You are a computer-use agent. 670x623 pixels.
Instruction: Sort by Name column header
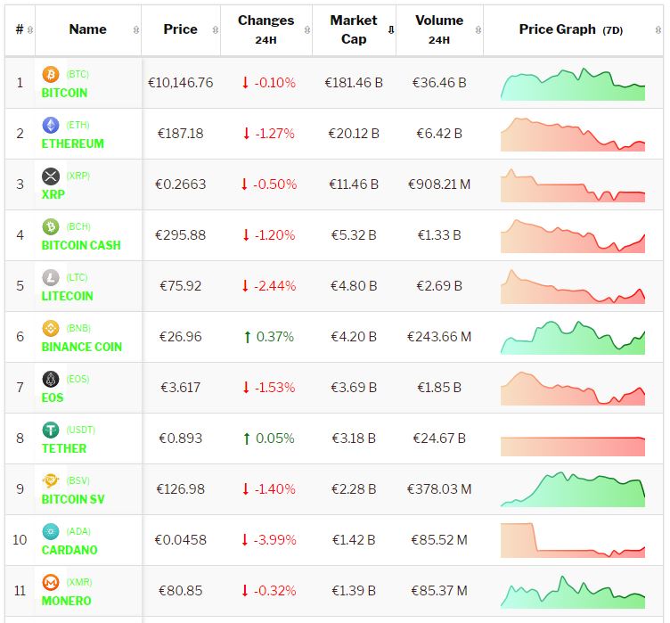(x=88, y=29)
